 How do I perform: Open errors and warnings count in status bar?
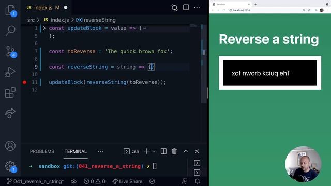(x=94, y=181)
